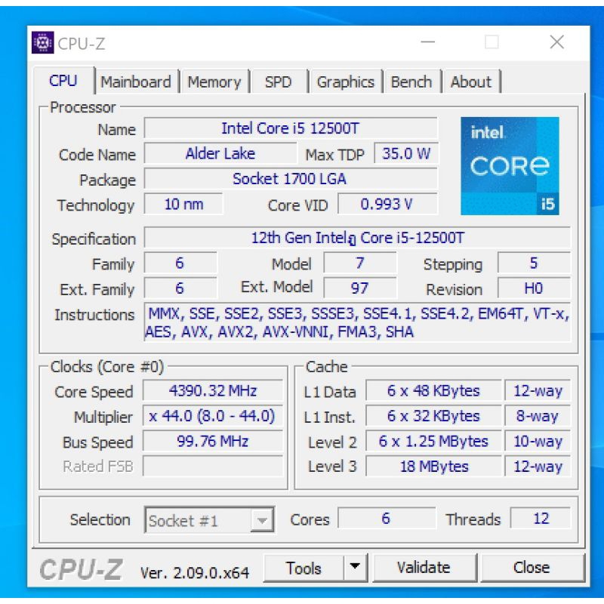Screen dimensions: 604x604
Task: Open the Mainboard tab
Action: [x=136, y=82]
